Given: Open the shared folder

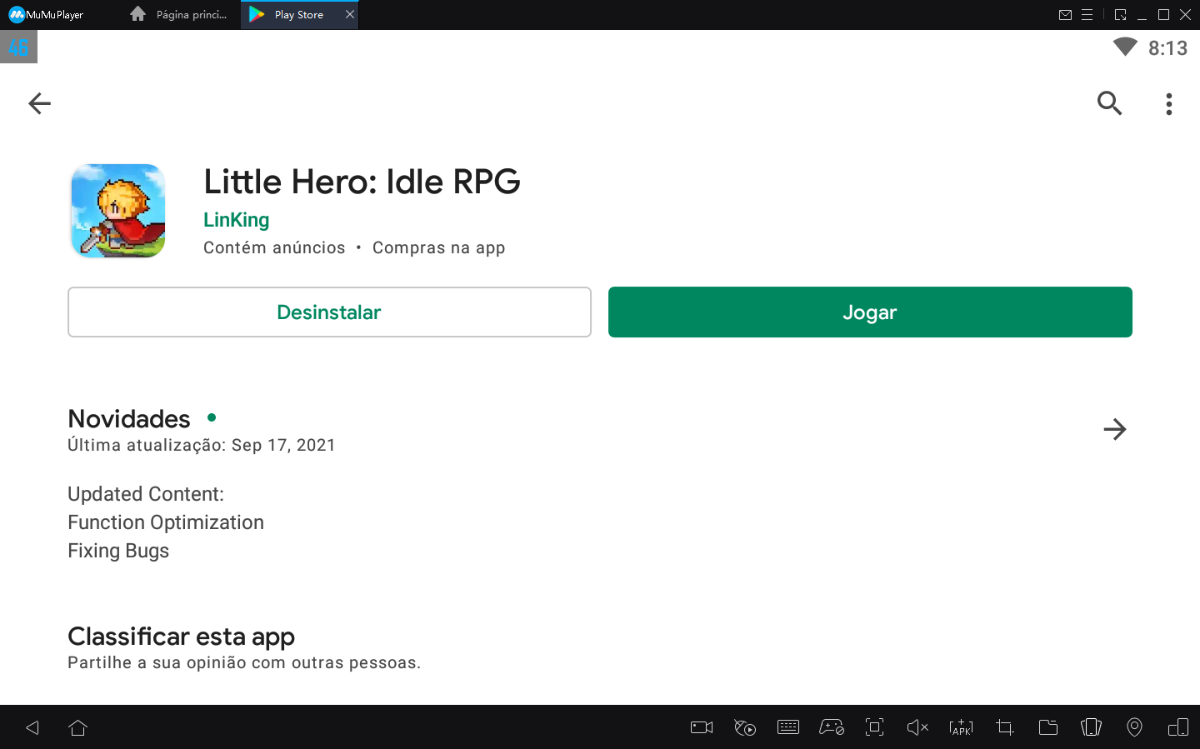Looking at the screenshot, I should click(x=1047, y=727).
